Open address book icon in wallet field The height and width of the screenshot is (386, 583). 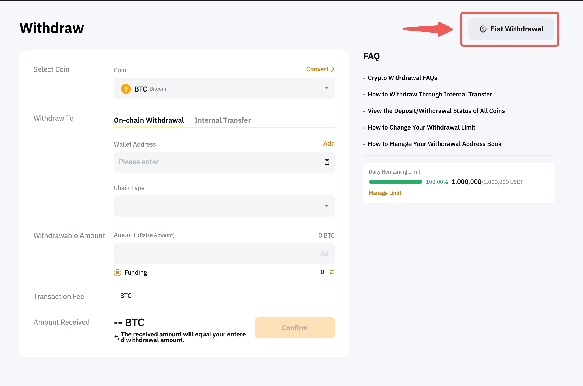pyautogui.click(x=327, y=162)
